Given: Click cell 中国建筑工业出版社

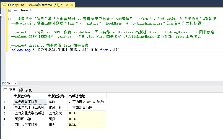Looking at the screenshot, I should pyautogui.click(x=30, y=108).
